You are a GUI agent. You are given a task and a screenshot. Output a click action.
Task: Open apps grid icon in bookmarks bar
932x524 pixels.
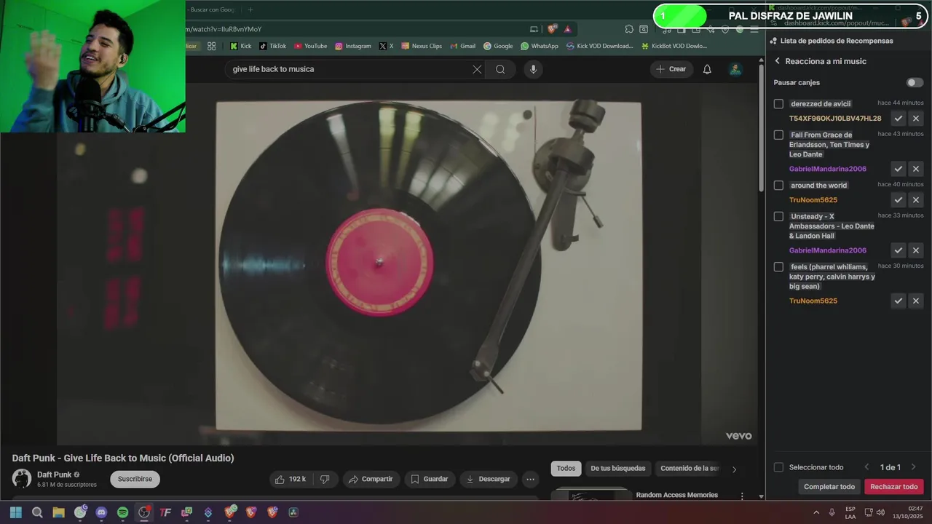tap(211, 46)
